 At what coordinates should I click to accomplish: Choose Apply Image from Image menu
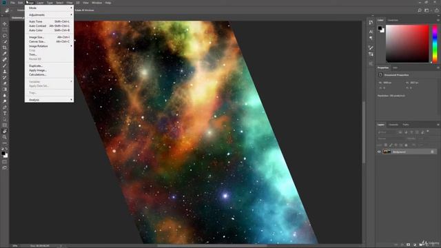(49, 70)
